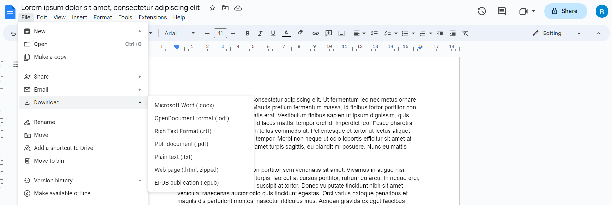Download as PDF document (.pdf)

click(201, 144)
